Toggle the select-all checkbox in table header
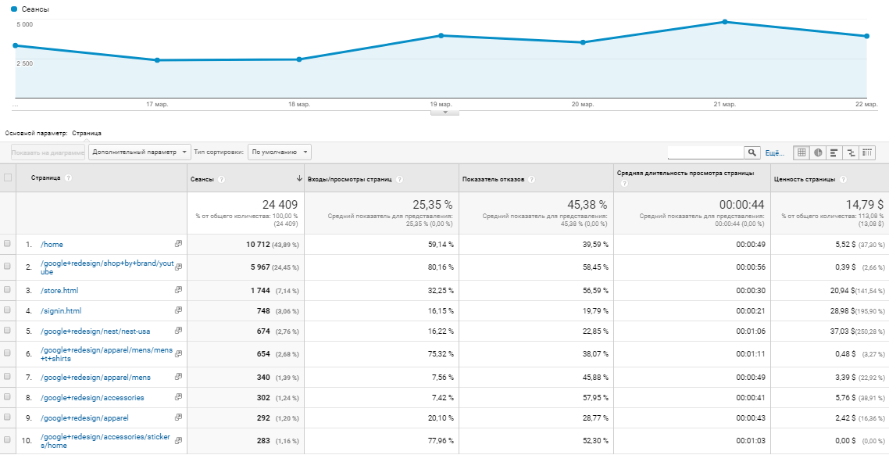 8,177
